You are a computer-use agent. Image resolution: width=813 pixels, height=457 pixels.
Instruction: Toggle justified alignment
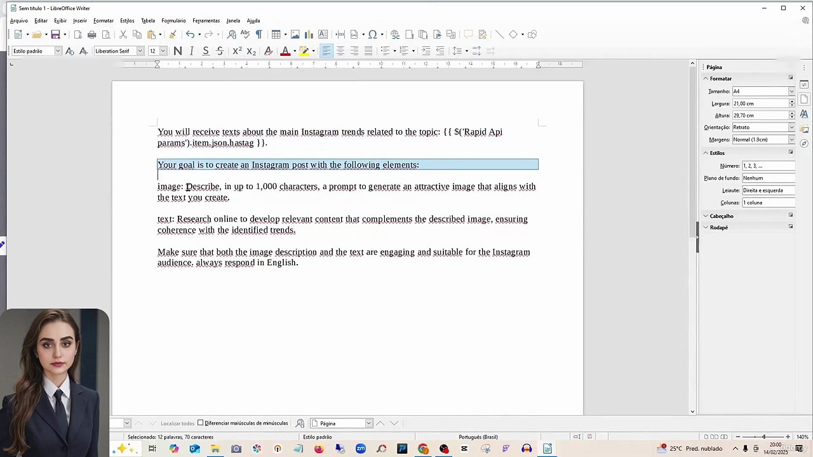click(368, 51)
